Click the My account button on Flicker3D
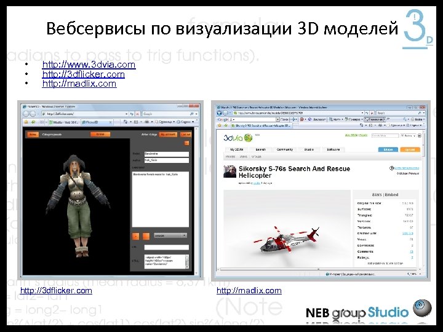 click(x=168, y=135)
